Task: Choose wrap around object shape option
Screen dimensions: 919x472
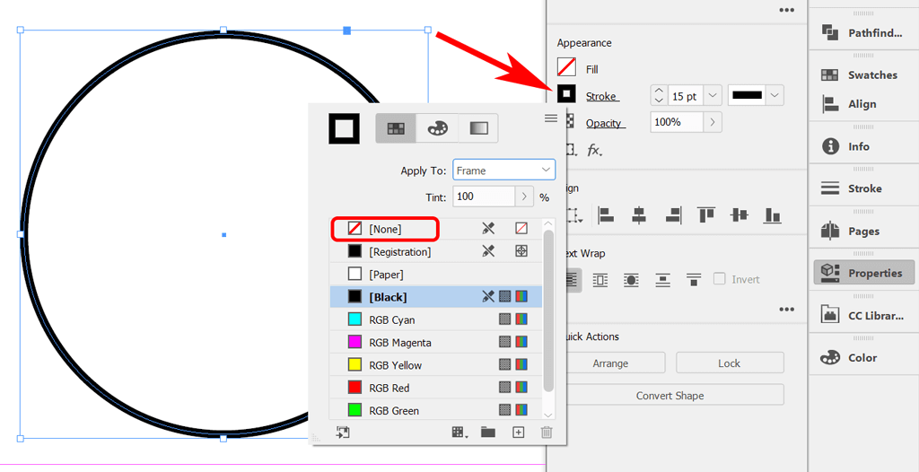Action: point(632,280)
